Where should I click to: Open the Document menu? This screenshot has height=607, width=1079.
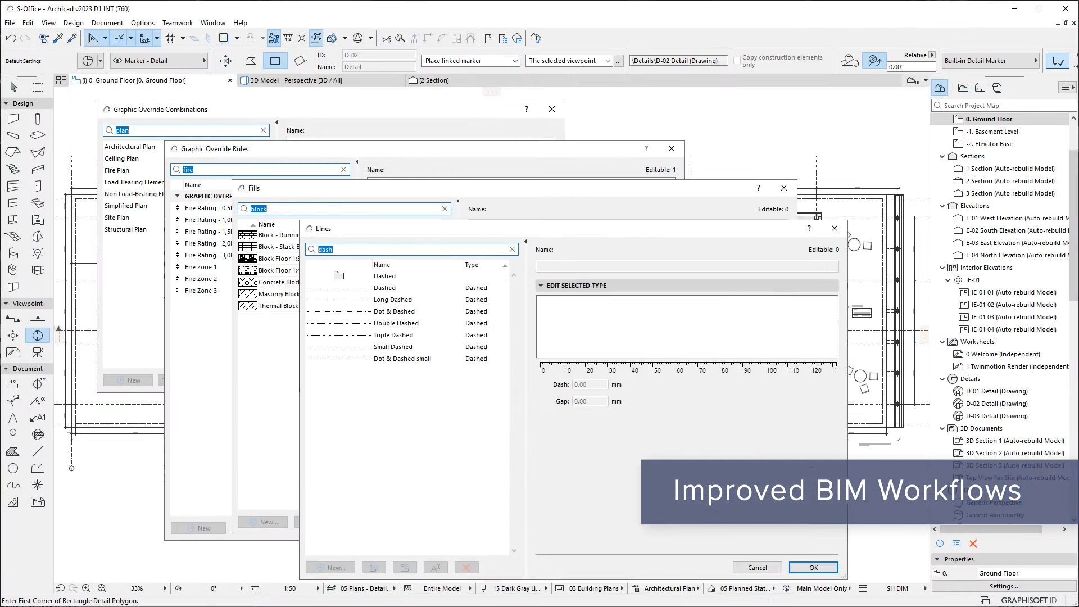107,23
